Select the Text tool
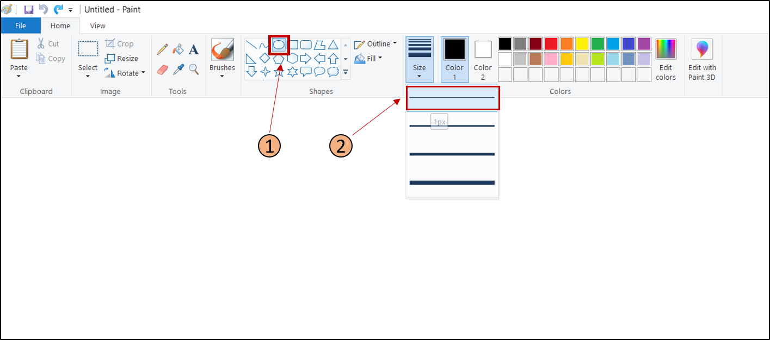This screenshot has height=340, width=770. [x=194, y=49]
